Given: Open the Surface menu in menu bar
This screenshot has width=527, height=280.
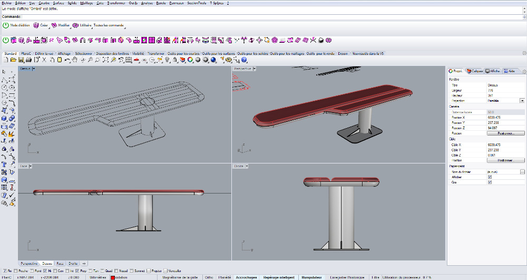Looking at the screenshot, I should pyautogui.click(x=58, y=3).
